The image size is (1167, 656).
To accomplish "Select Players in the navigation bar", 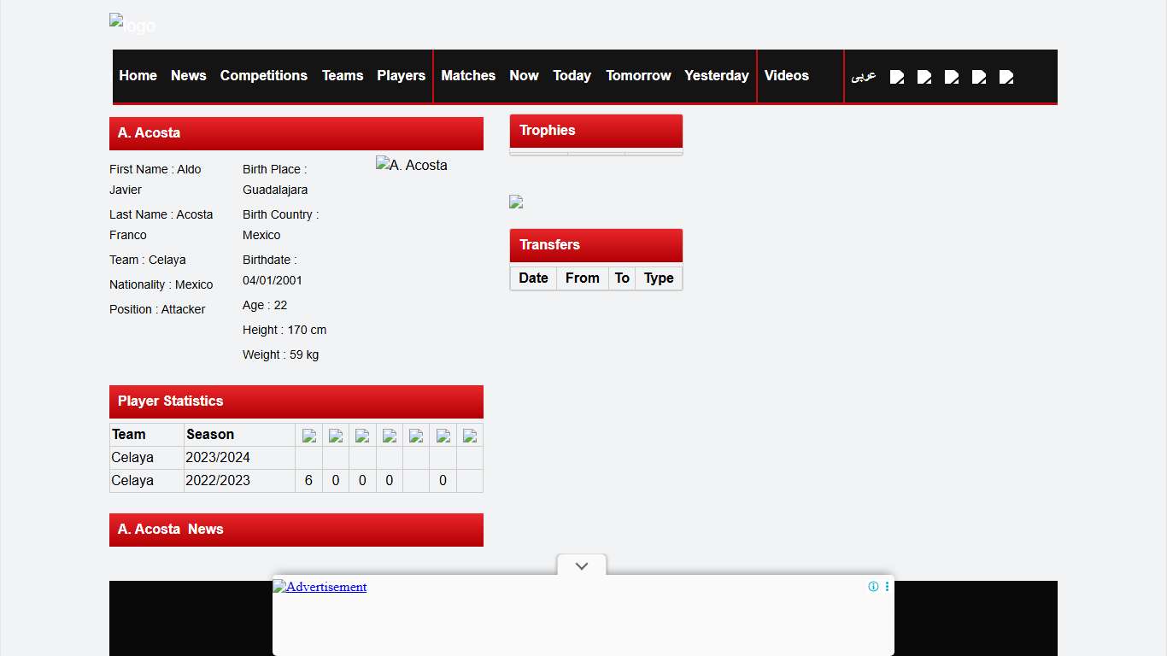I will coord(401,75).
